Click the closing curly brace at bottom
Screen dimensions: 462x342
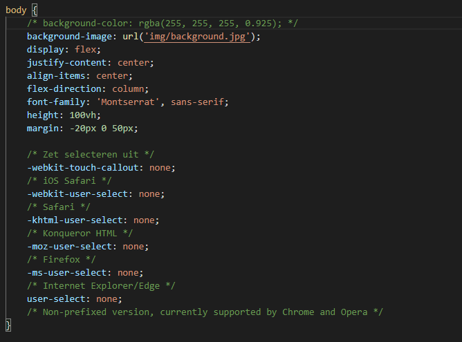point(8,325)
